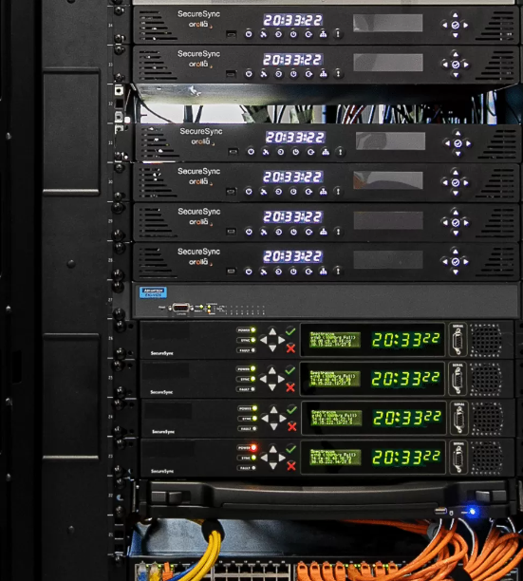This screenshot has height=581, width=523.
Task: Click the console port on the Advantech unit
Action: point(181,308)
